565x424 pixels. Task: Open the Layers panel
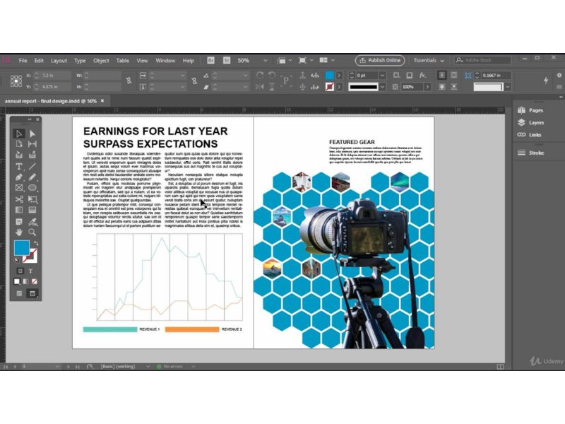tap(536, 122)
